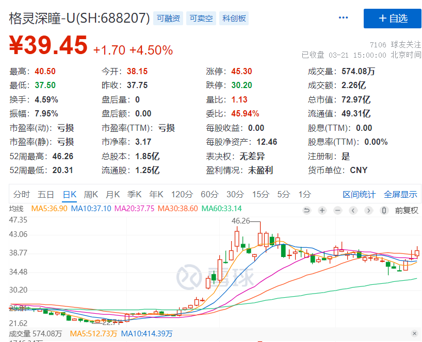Click the ¥39.45 current price
The height and width of the screenshot is (342, 422).
click(x=48, y=45)
